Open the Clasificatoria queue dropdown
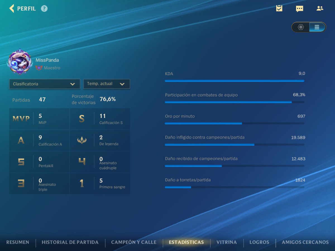Image resolution: width=335 pixels, height=251 pixels. (x=44, y=84)
